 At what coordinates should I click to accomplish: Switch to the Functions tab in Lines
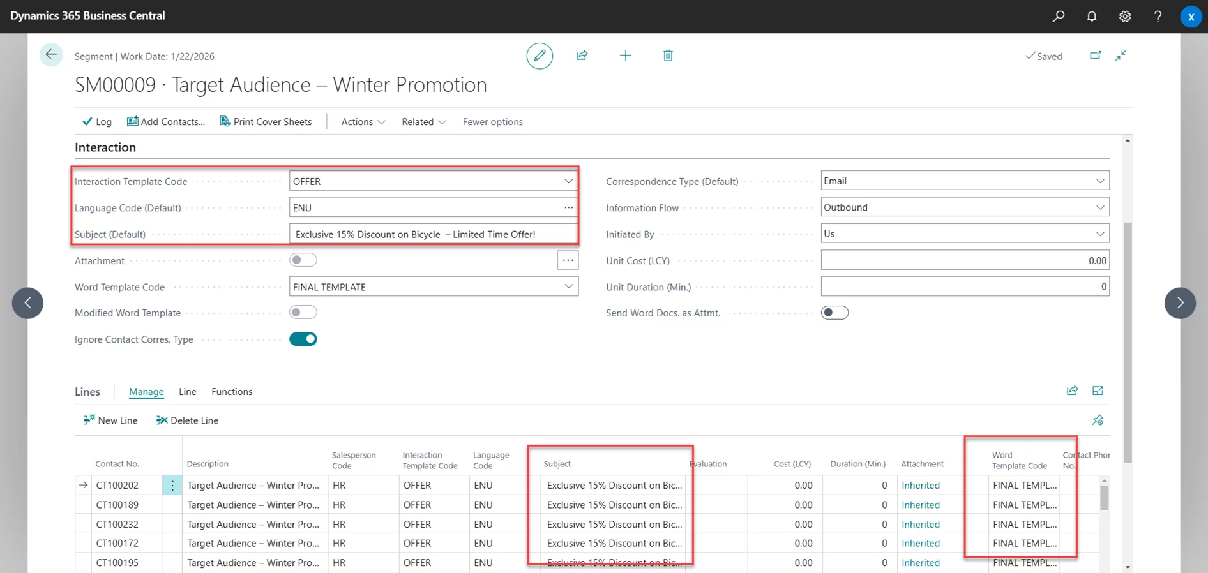(x=232, y=392)
